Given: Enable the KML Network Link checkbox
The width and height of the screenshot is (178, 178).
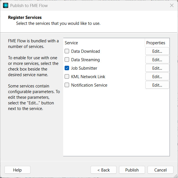Looking at the screenshot, I should pos(67,77).
